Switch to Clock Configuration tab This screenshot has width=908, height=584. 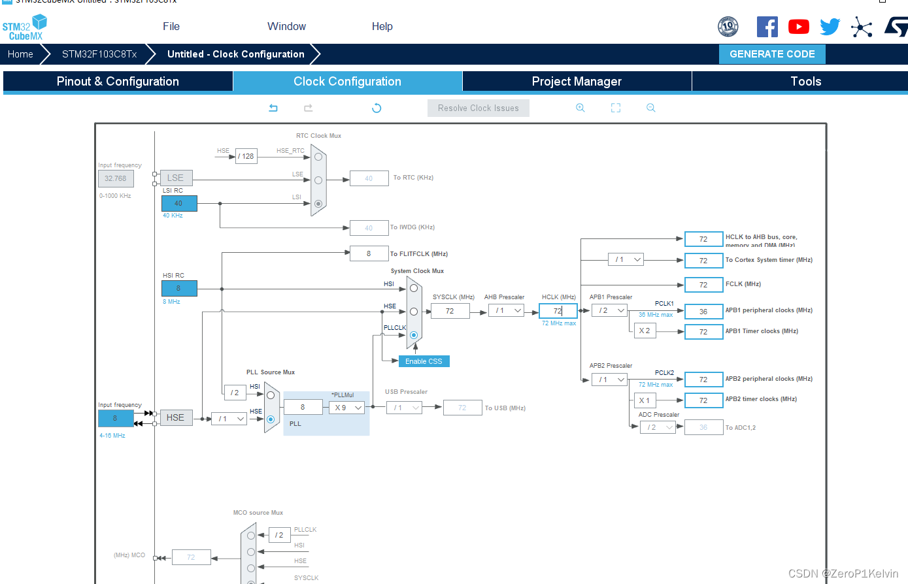348,82
